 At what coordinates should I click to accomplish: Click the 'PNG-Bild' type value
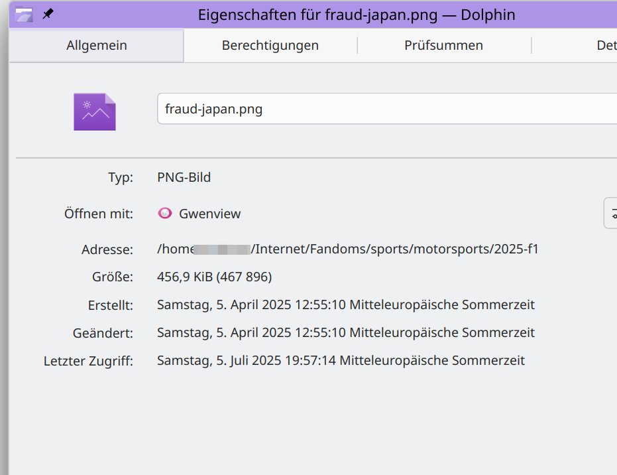click(184, 177)
